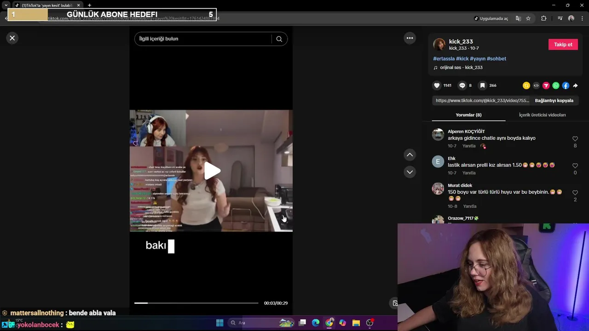Screen dimensions: 589x331
Task: Select the video URL text field
Action: (x=482, y=101)
